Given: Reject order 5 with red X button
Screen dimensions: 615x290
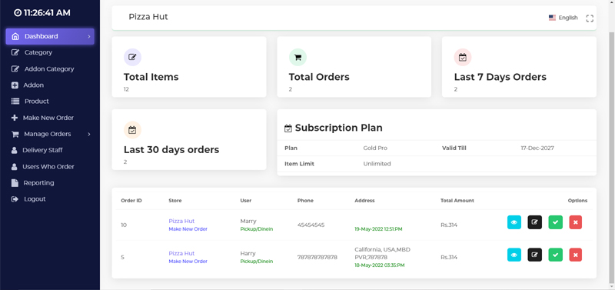Looking at the screenshot, I should [x=575, y=255].
